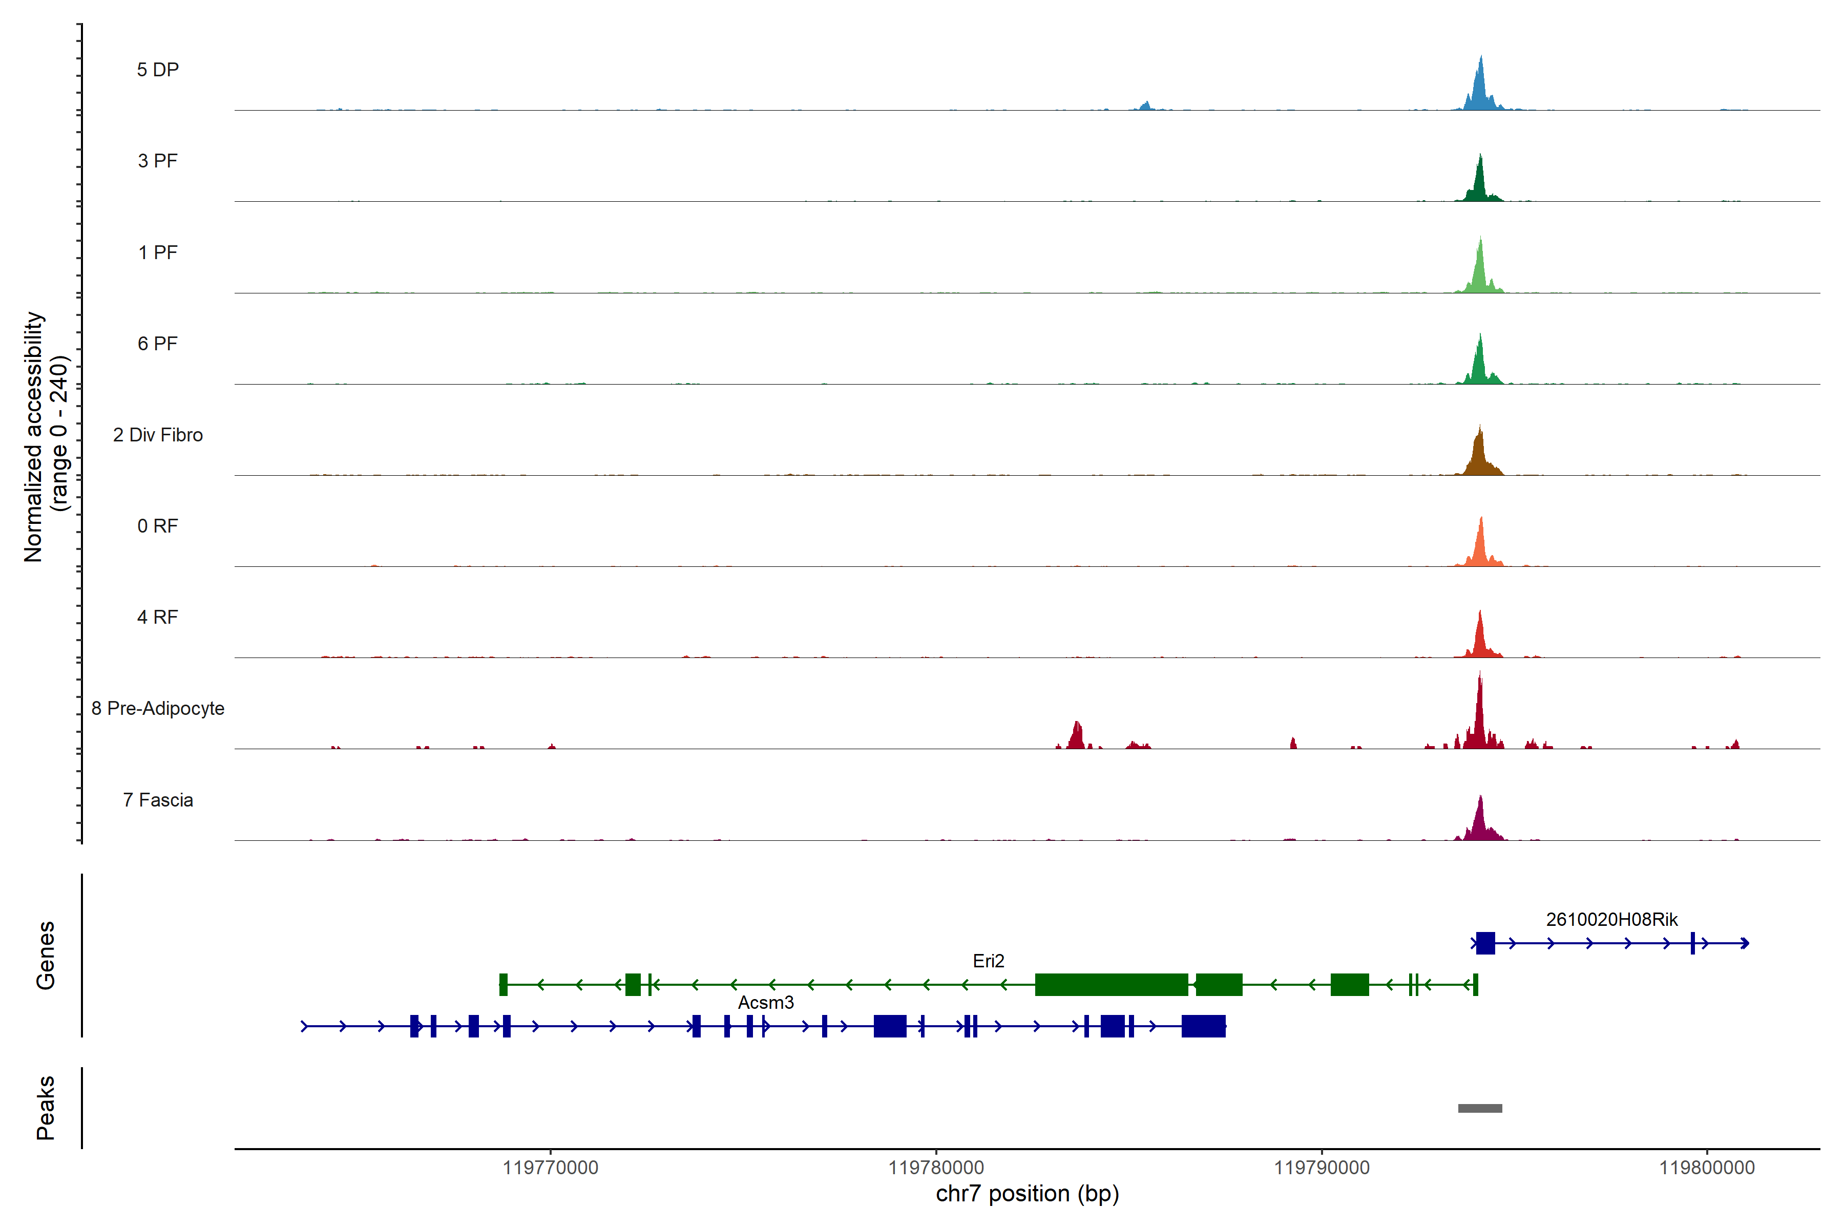1844x1229 pixels.
Task: Click the dark red Pre-Adipocyte main peak
Action: pos(1479,717)
